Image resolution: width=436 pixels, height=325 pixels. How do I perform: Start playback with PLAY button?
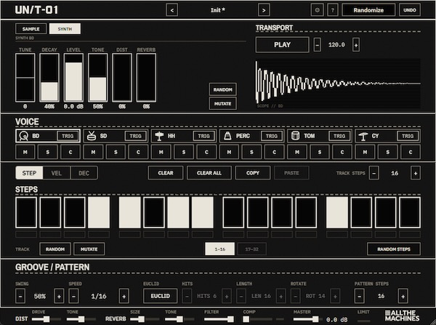pos(282,44)
